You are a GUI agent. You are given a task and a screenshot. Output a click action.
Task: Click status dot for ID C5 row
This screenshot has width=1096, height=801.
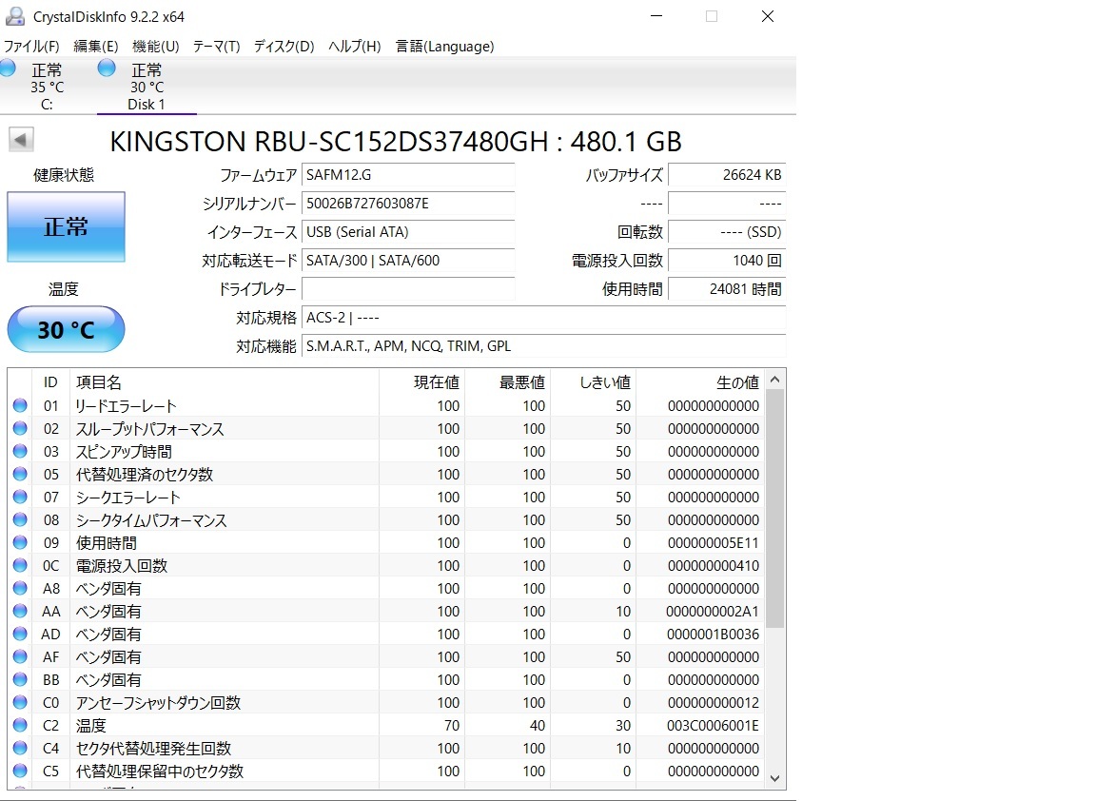[x=20, y=771]
